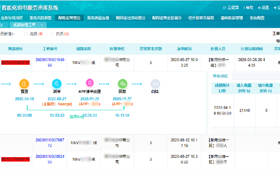
Task: Tick the 高损 checkbox
Action: [26, 34]
